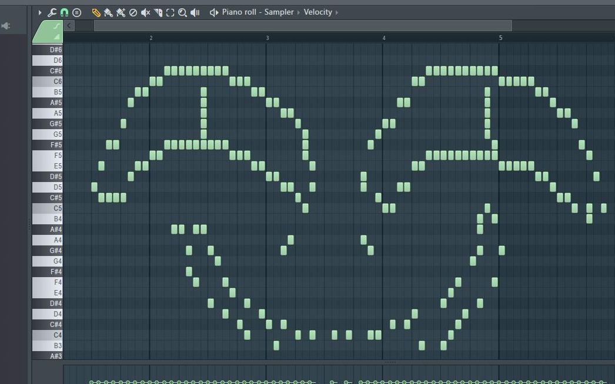Preview the C#6 piano key
Viewport: 615px width, 384px height.
48,71
